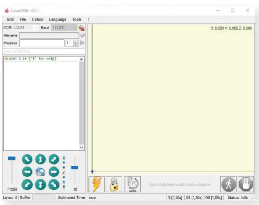Image resolution: width=259 pixels, height=205 pixels.
Task: Jog diagonally up-left with arrow button
Action: coord(27,159)
